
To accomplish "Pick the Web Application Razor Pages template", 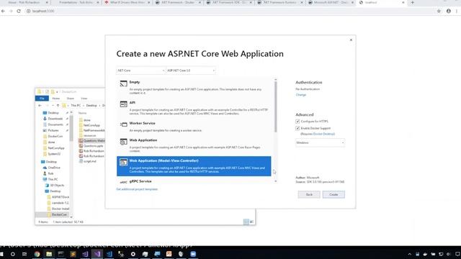I will (x=194, y=145).
